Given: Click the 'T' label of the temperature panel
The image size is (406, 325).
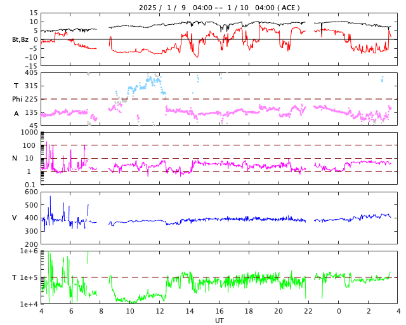Looking at the screenshot, I should tap(15, 277).
